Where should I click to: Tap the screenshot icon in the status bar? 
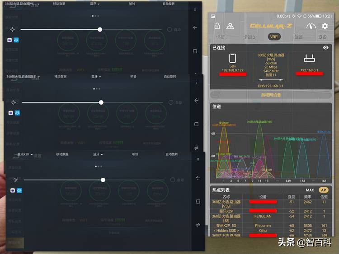(213, 16)
